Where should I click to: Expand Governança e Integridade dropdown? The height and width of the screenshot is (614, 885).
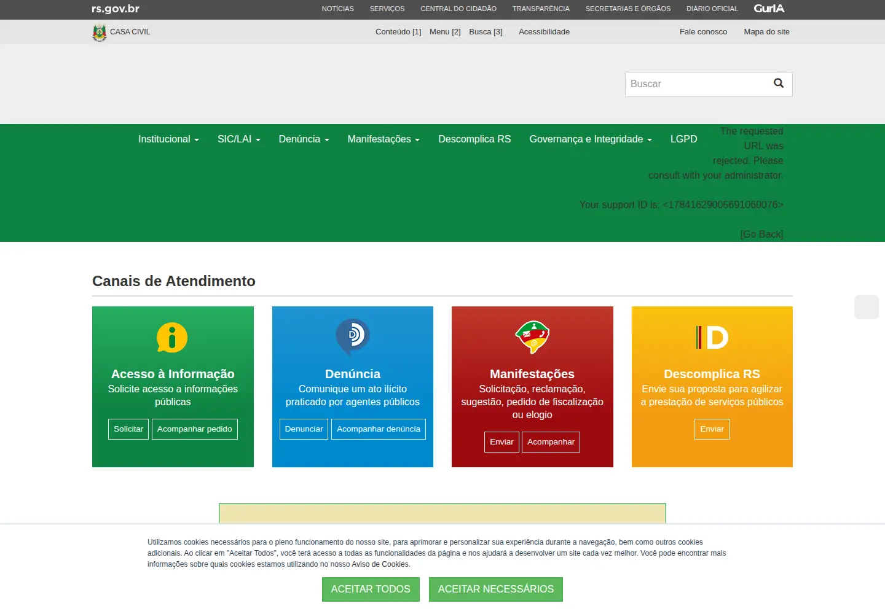(591, 139)
